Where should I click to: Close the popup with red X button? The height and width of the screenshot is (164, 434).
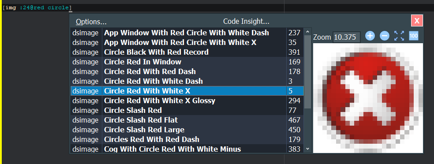pos(417,20)
